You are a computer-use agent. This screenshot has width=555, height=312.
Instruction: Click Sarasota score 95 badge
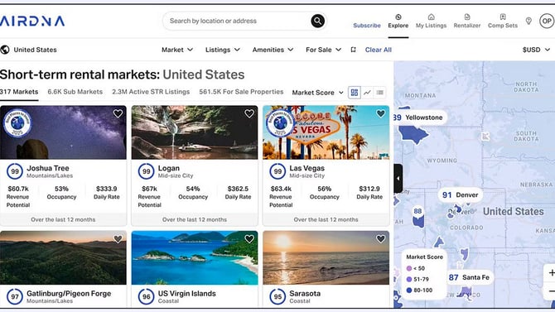click(x=277, y=297)
